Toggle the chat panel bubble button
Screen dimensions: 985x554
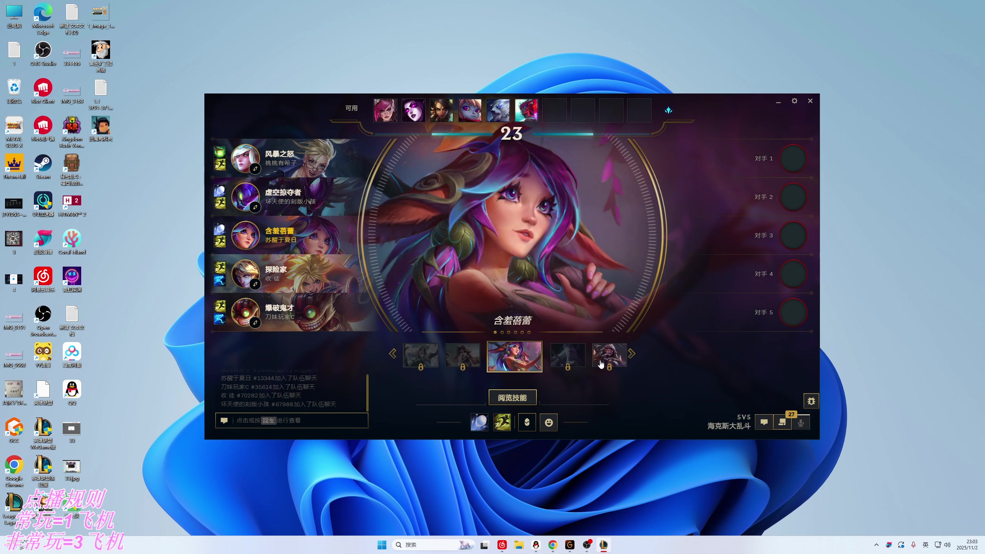(764, 422)
